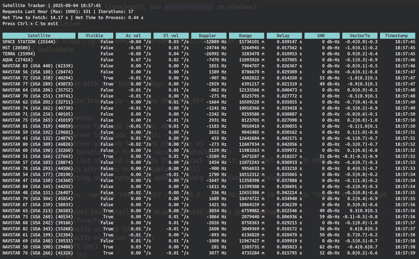Click the VectorTo value '-0.4|0.6|0.7'
Viewport: 419px width, 259px height.
coord(362,247)
